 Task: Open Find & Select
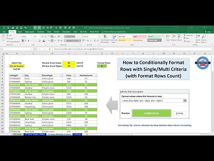tap(204, 39)
